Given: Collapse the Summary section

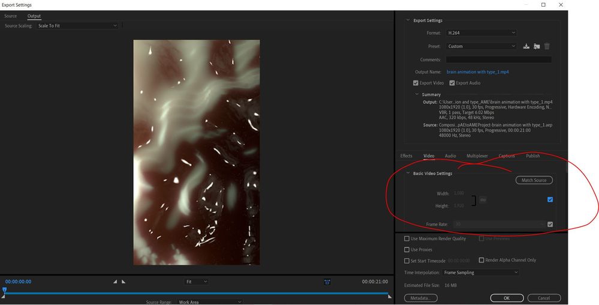Looking at the screenshot, I should (x=417, y=94).
